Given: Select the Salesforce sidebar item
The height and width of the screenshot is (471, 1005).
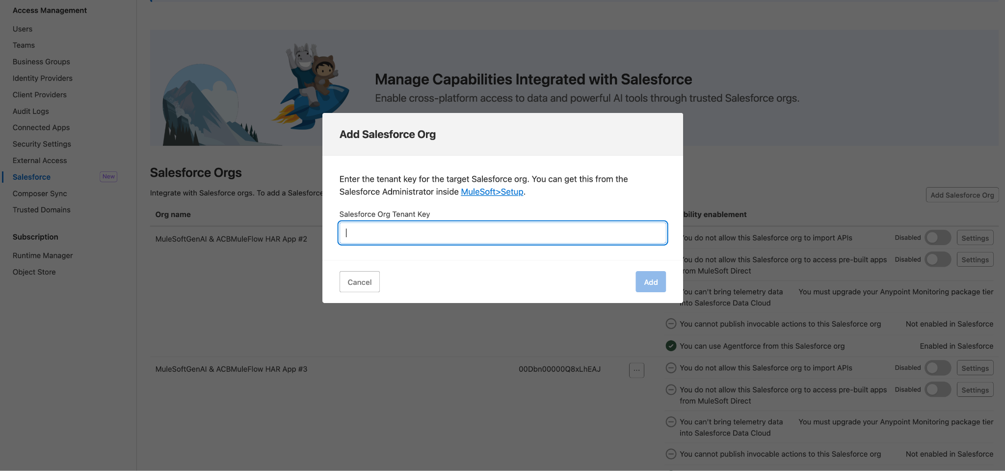Looking at the screenshot, I should tap(31, 177).
